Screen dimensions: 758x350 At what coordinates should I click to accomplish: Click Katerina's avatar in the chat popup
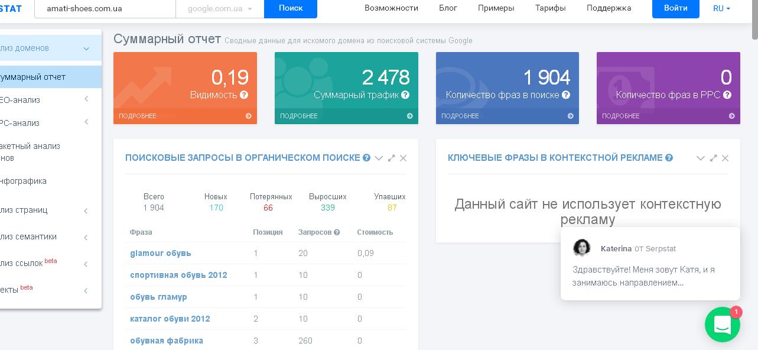tap(582, 248)
